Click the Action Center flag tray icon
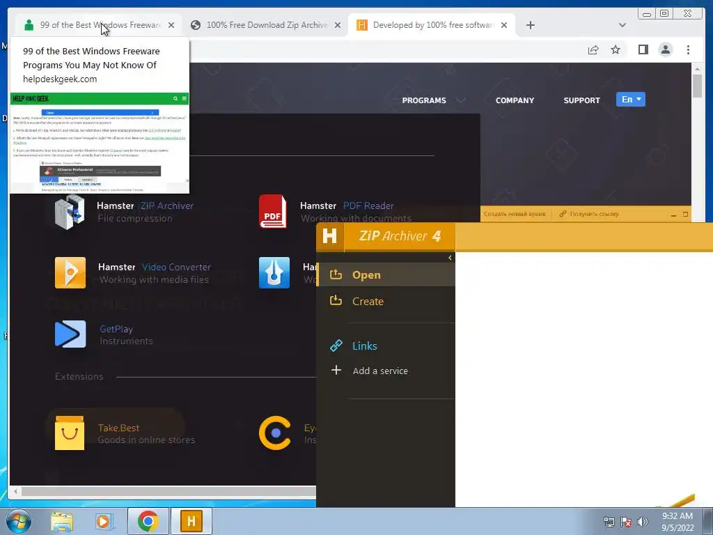This screenshot has width=713, height=535. coord(626,522)
